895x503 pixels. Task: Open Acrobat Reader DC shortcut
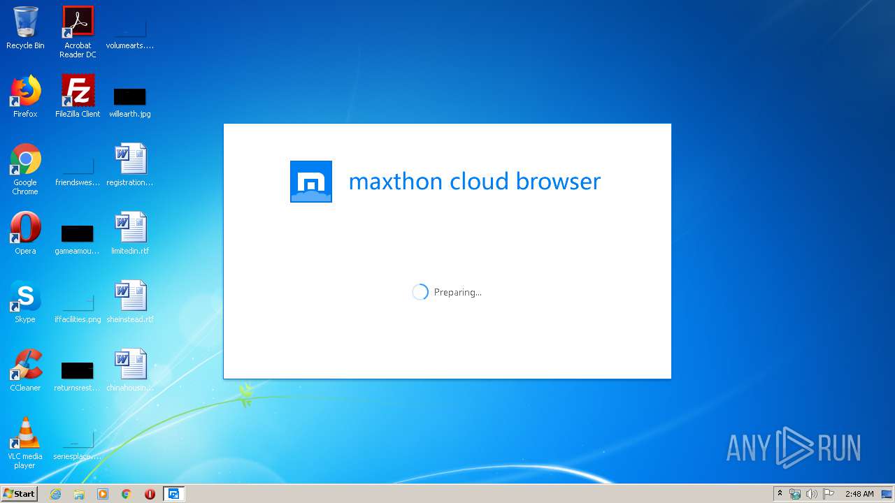pos(78,32)
